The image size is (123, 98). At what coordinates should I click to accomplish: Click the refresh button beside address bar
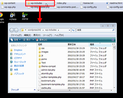(73, 30)
